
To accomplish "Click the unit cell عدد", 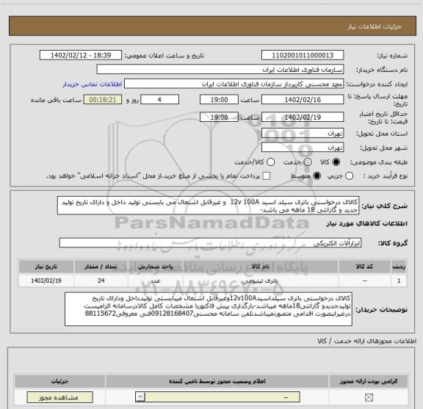I will (x=156, y=280).
